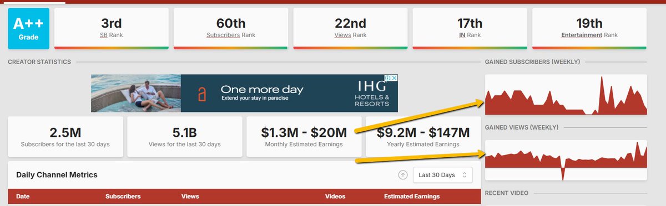
Task: Sort by the Videos column header
Action: [x=335, y=196]
